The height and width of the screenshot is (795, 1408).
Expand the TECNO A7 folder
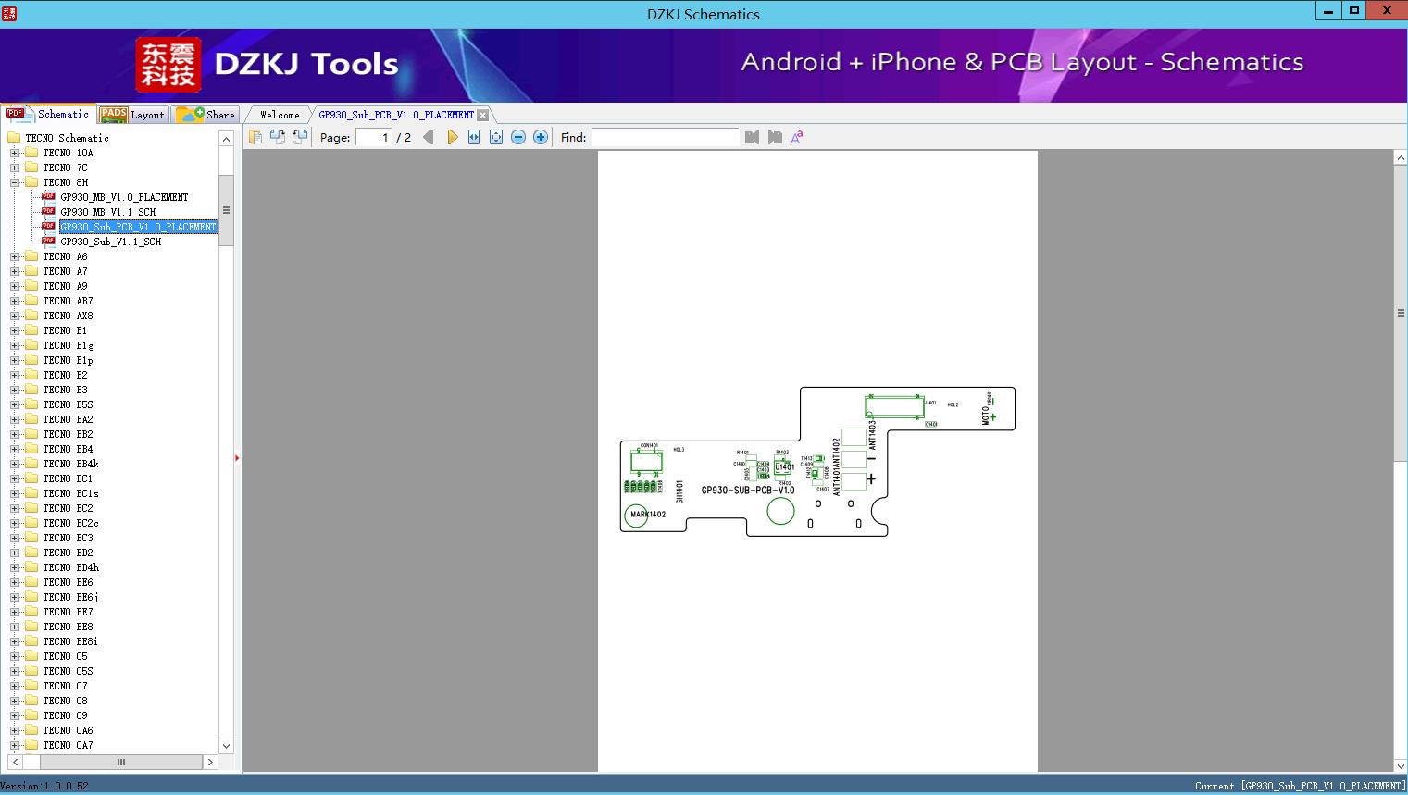14,271
